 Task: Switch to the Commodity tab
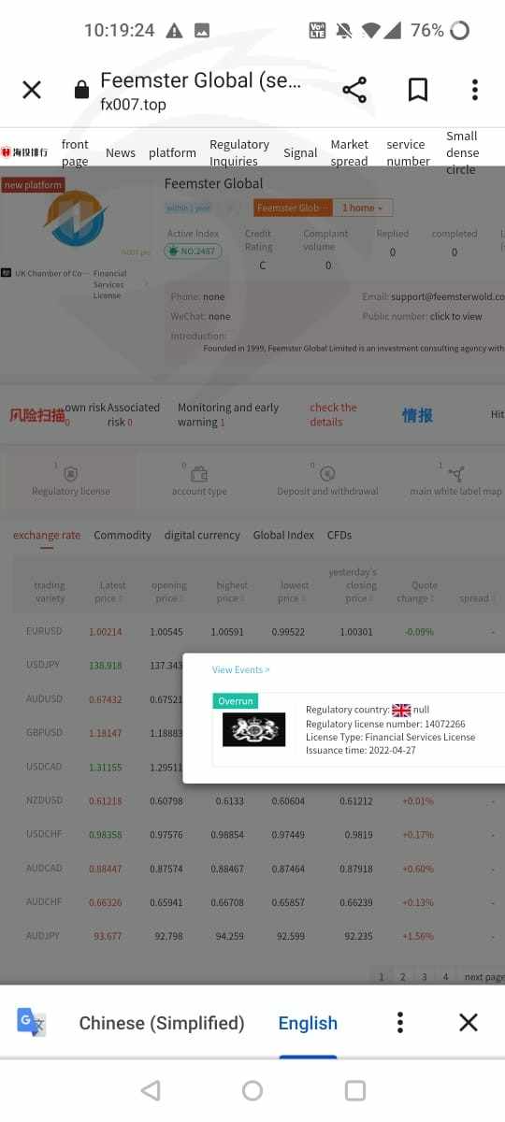[123, 535]
